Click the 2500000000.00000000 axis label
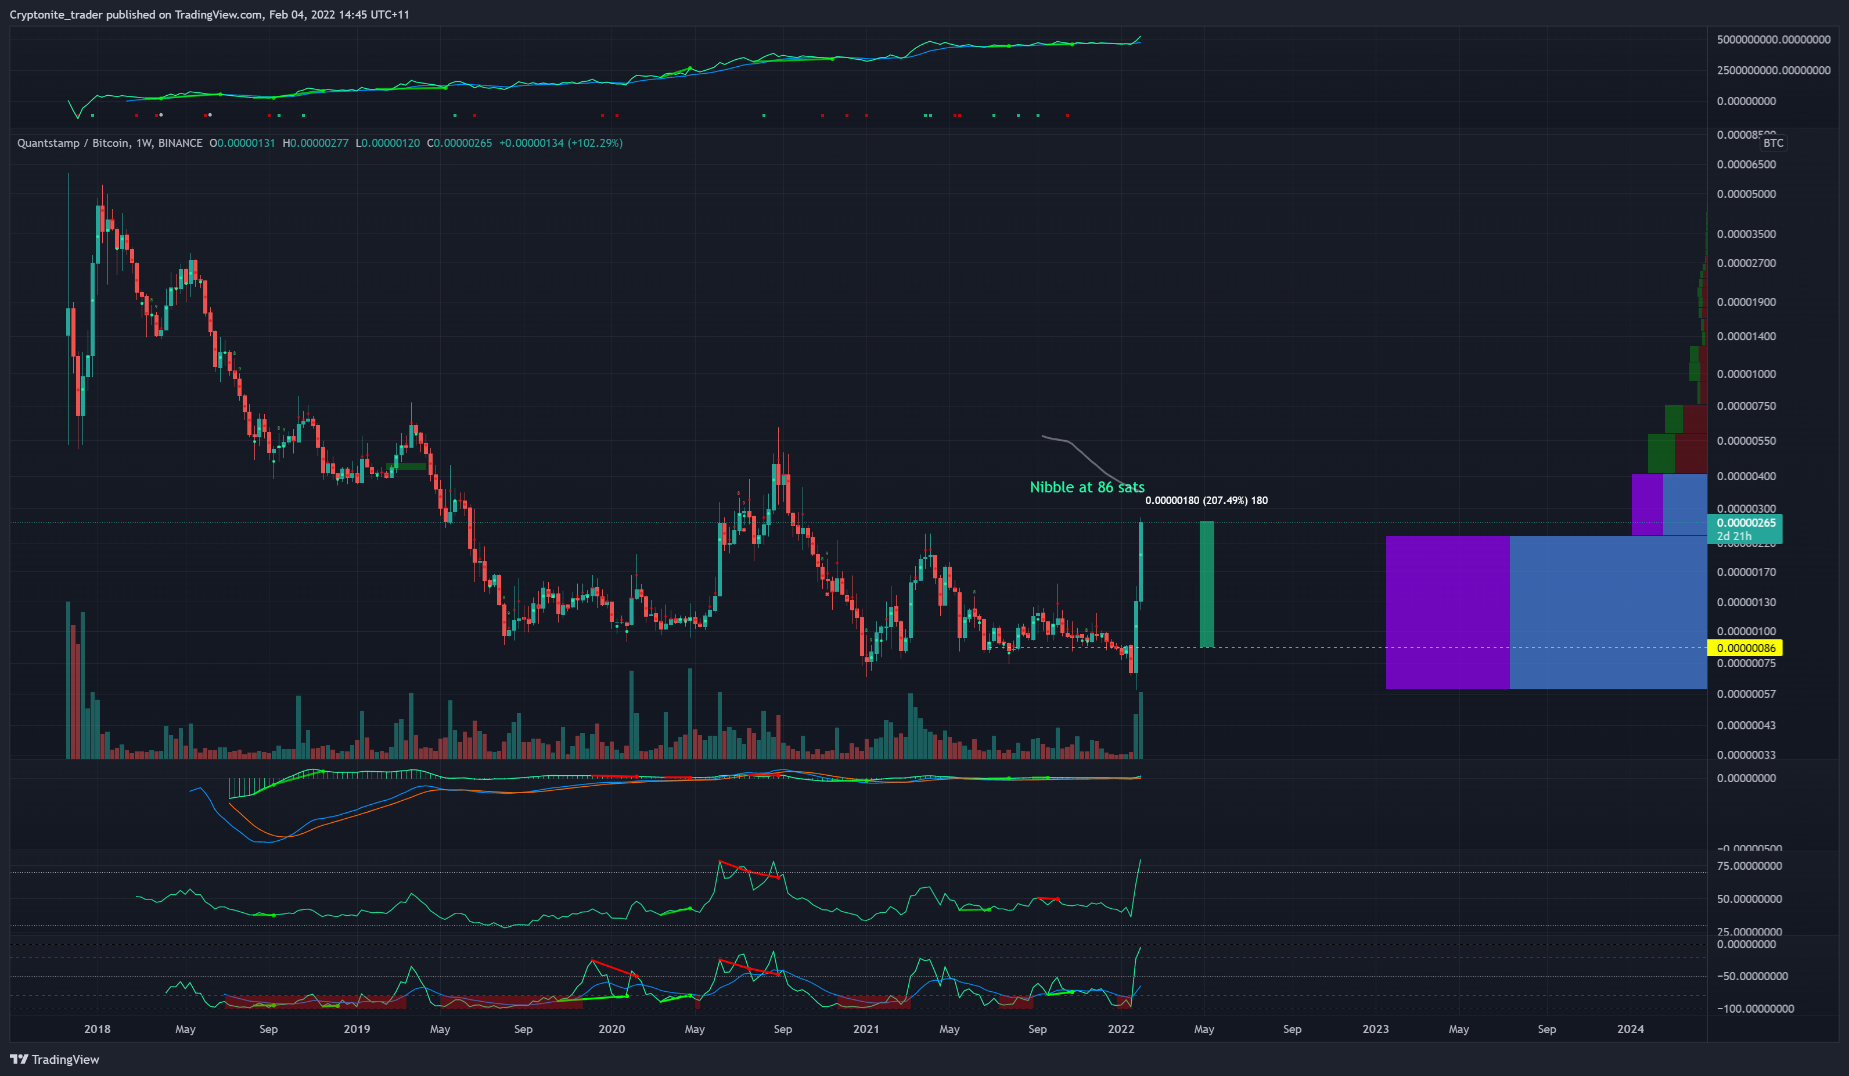 pos(1774,70)
